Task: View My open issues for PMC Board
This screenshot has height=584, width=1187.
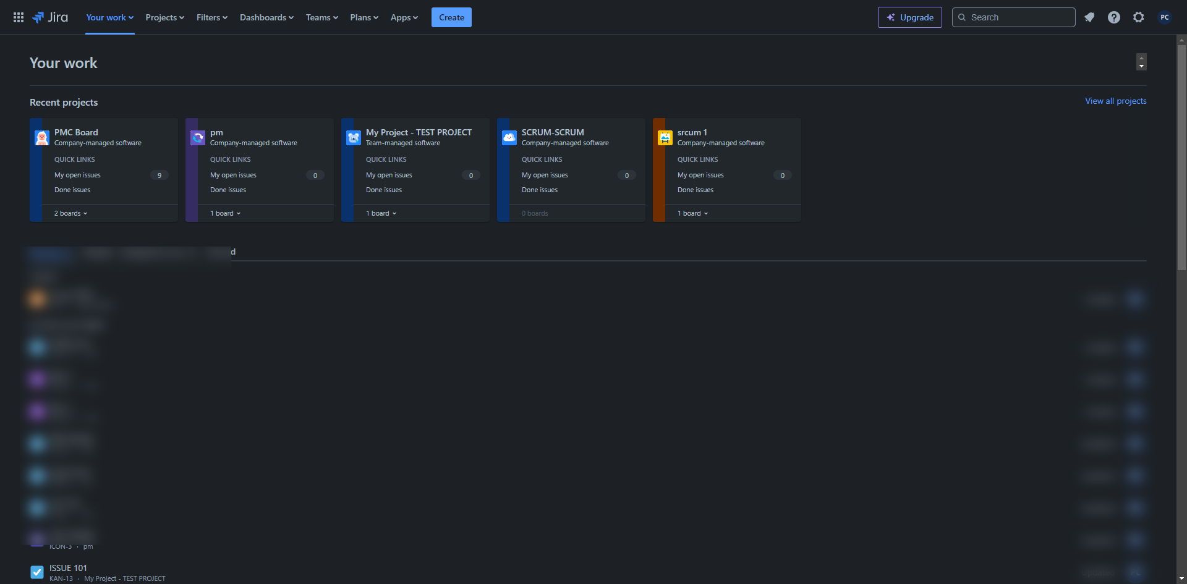Action: click(77, 175)
